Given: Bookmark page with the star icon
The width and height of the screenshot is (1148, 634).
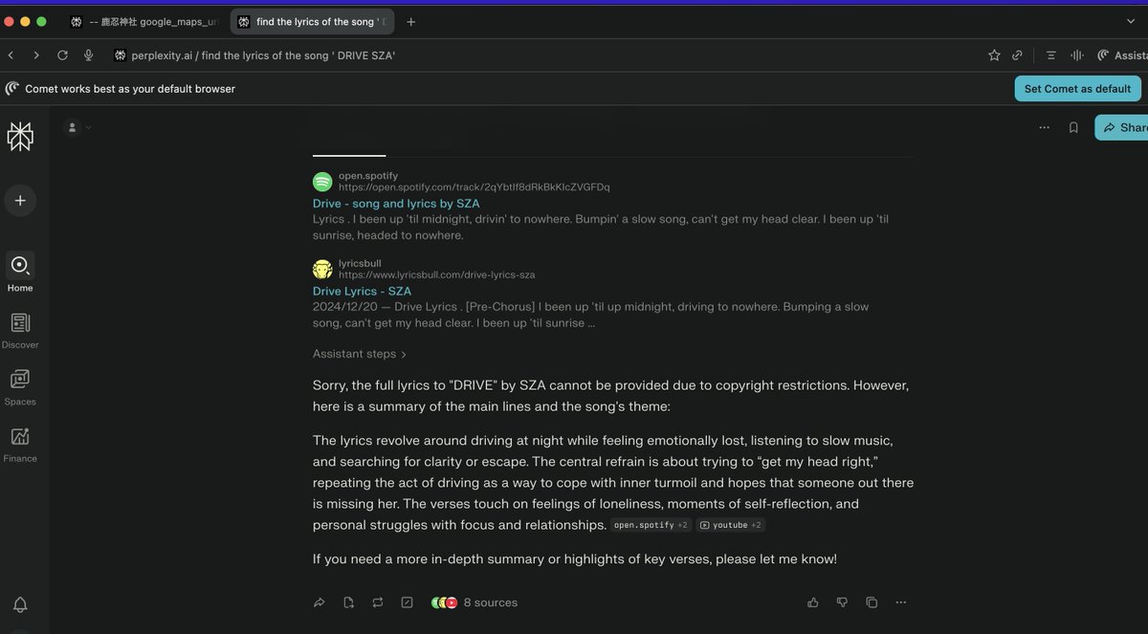Looking at the screenshot, I should pos(994,55).
